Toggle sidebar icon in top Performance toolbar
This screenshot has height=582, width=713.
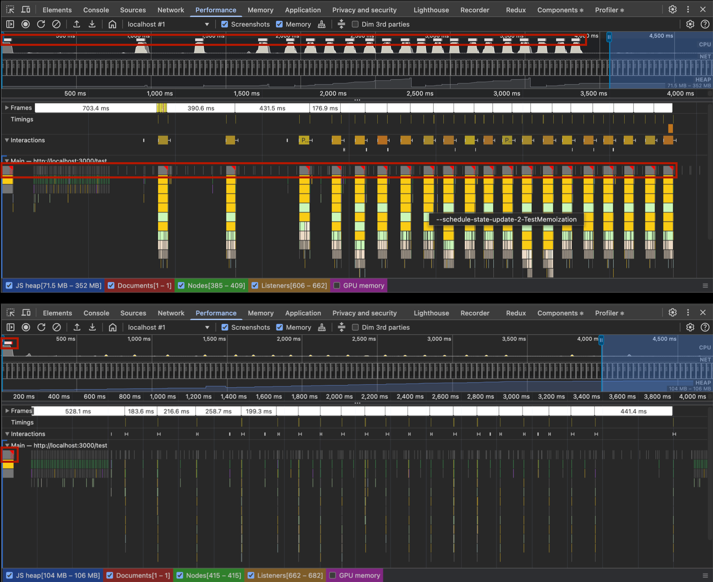(x=10, y=24)
